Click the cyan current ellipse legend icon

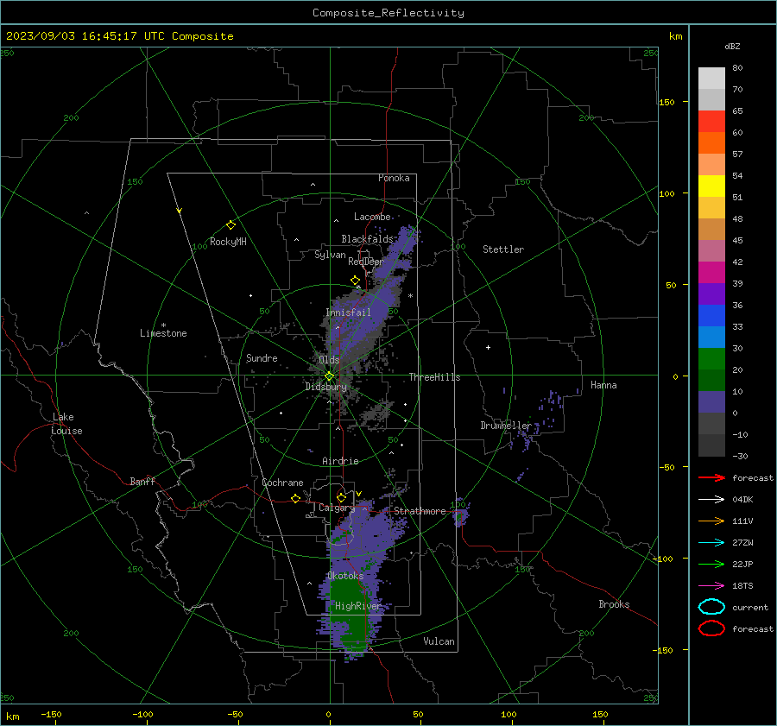pos(711,607)
